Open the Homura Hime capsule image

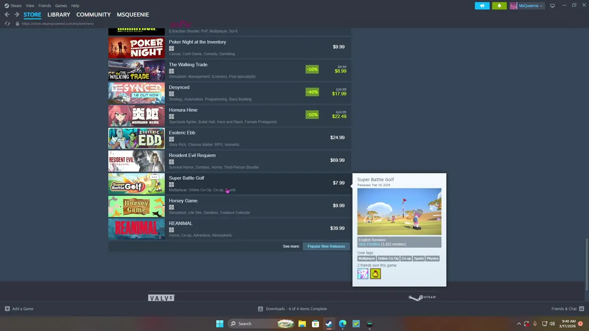[136, 115]
